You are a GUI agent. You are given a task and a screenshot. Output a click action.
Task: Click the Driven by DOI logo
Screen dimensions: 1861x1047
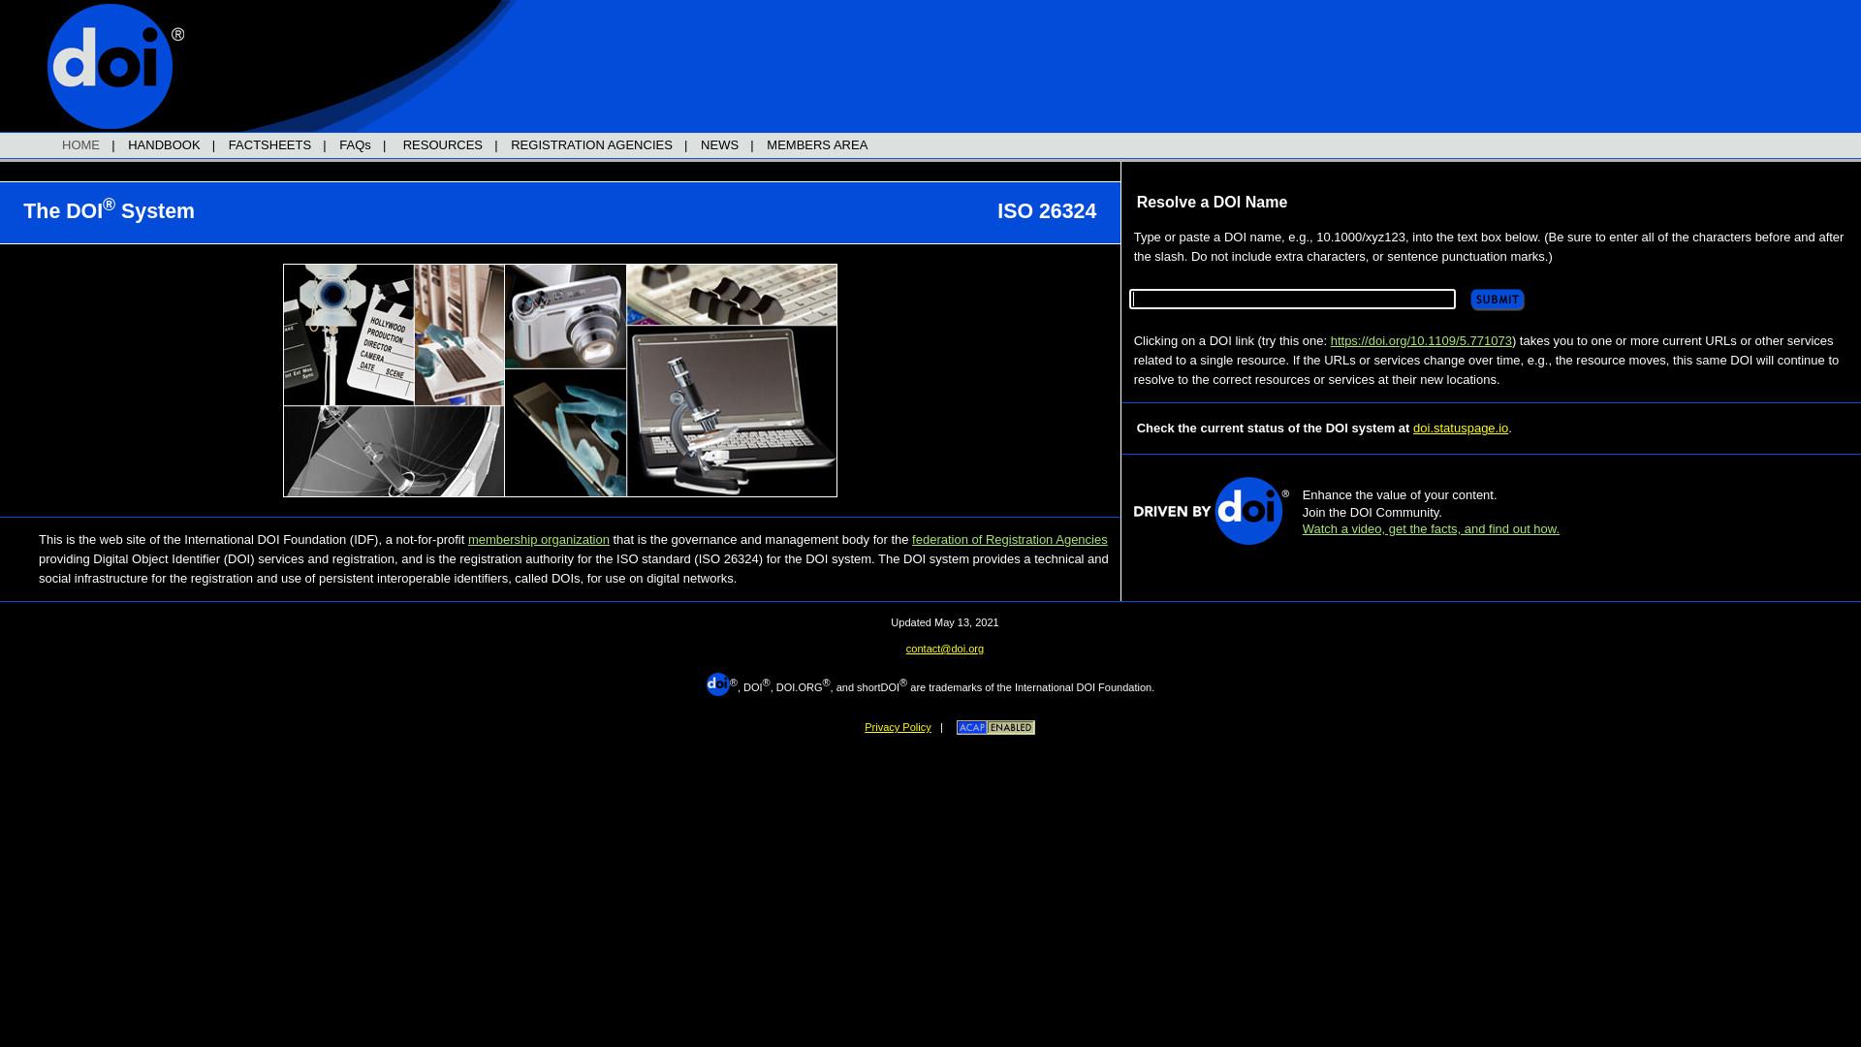(1212, 511)
